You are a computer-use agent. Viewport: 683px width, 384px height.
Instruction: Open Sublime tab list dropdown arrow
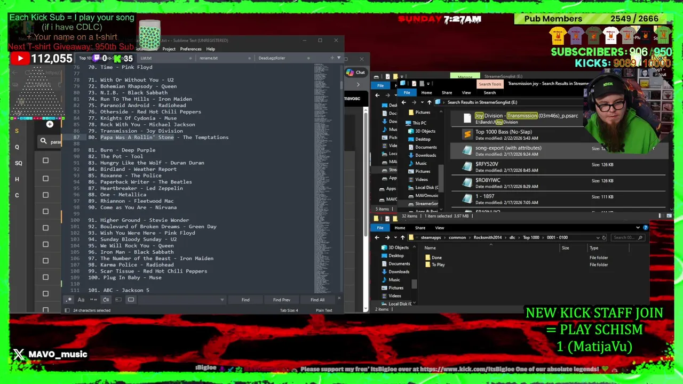click(x=338, y=58)
